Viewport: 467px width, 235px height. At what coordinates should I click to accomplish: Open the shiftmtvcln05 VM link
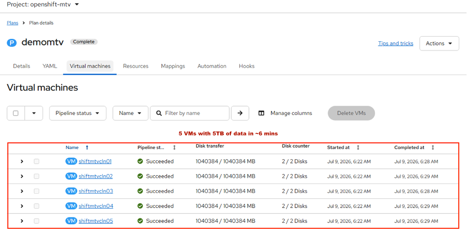coord(96,221)
